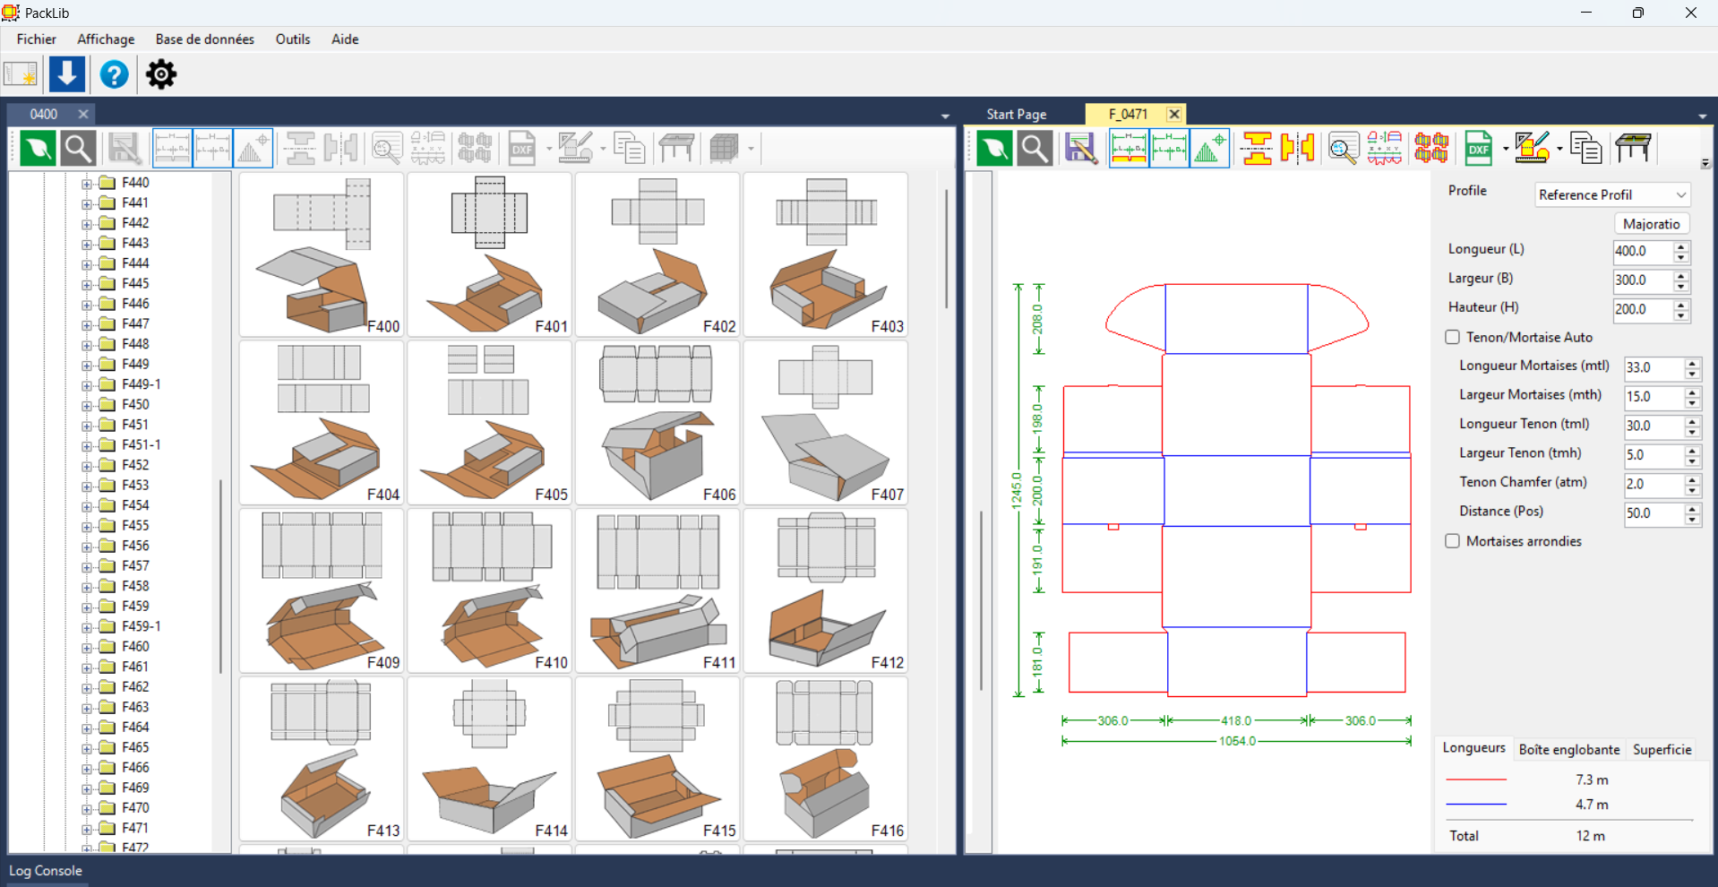Expand the F455 tree folder
Screen dimensions: 1718x887
(x=87, y=526)
